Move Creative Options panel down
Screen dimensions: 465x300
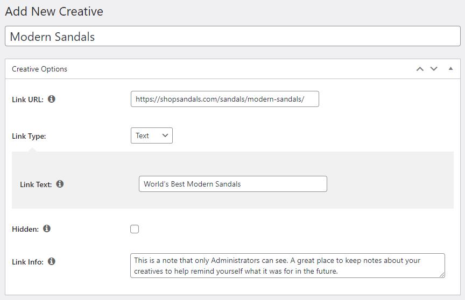pos(434,69)
